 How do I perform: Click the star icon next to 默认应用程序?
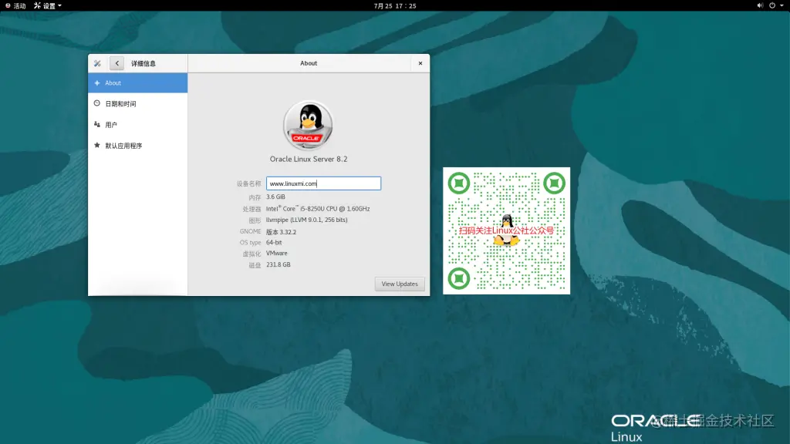click(x=96, y=145)
